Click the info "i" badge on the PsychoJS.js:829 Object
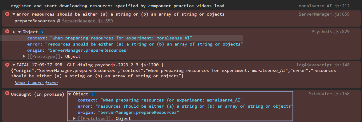 click(x=42, y=32)
